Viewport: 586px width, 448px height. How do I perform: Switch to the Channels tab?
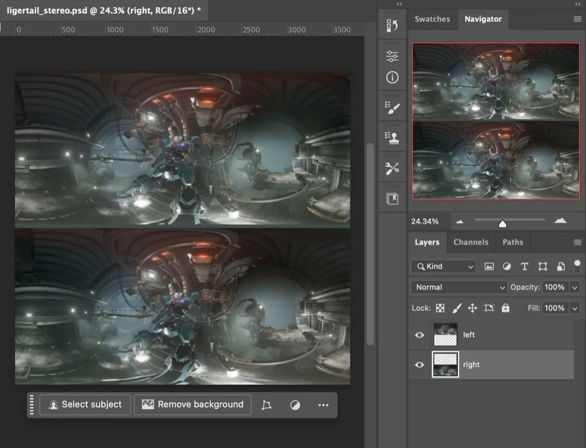(471, 242)
